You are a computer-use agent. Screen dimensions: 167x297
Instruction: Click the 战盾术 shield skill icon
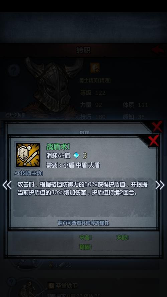28,155
